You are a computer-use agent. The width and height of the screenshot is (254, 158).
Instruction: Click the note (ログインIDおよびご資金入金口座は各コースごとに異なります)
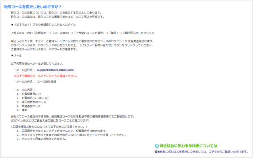pyautogui.click(x=50, y=121)
